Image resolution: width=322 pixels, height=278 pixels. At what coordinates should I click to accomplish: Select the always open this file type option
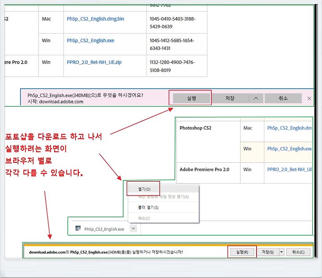point(164,197)
